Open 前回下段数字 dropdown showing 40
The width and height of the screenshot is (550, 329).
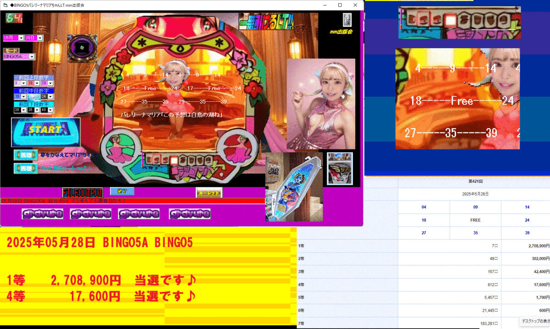[51, 110]
